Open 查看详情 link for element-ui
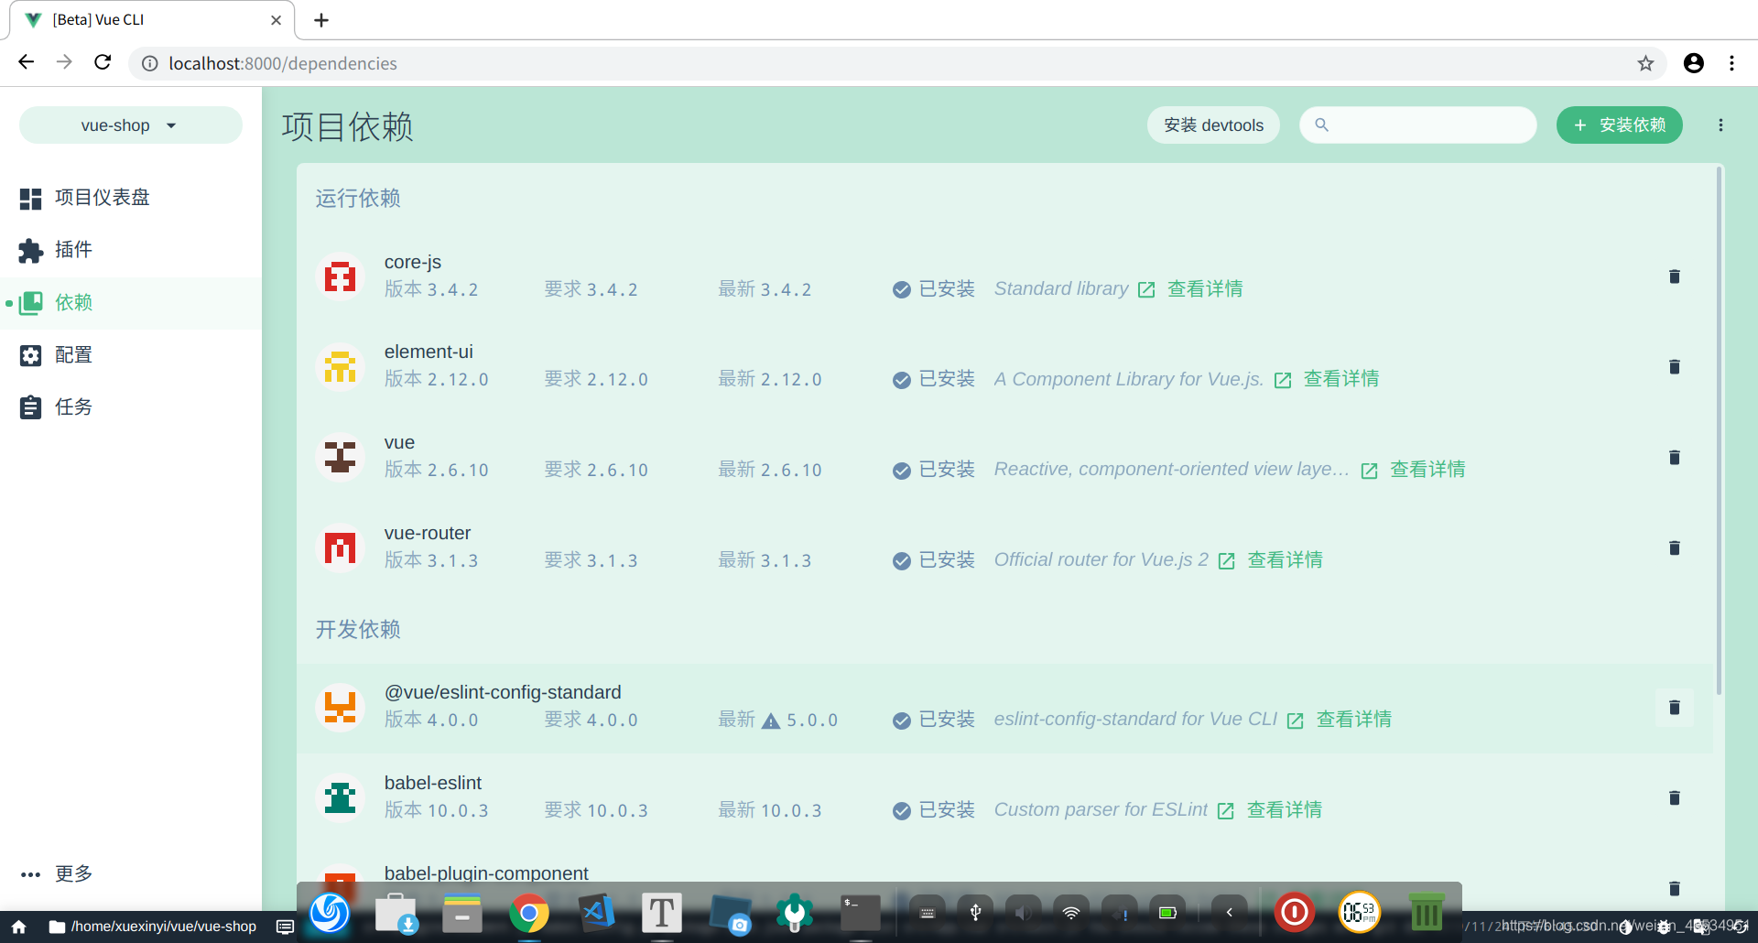 click(1341, 379)
